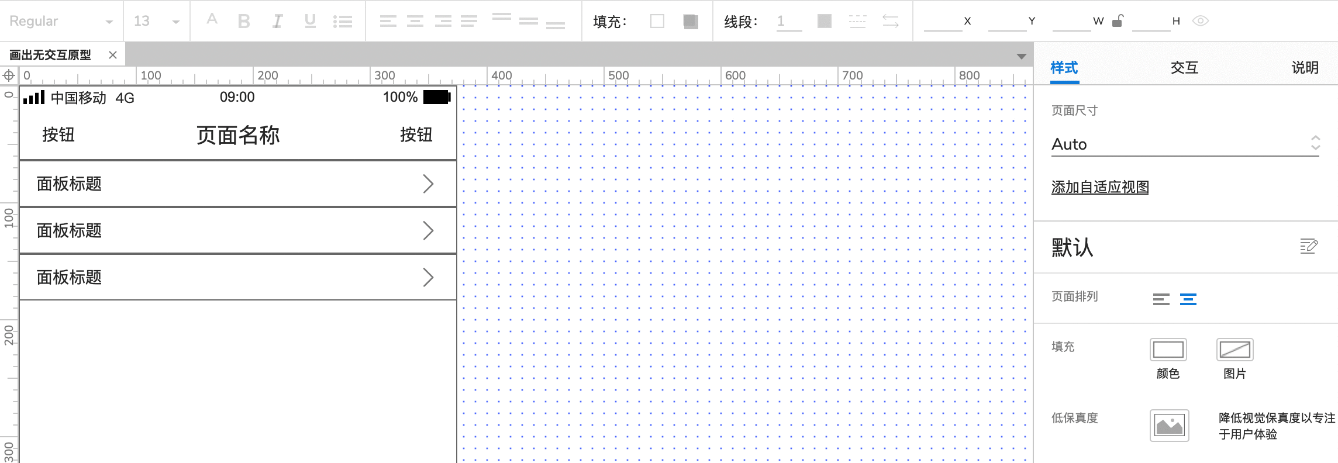Viewport: 1338px width, 463px height.
Task: Select the 4G network text
Action: 125,98
